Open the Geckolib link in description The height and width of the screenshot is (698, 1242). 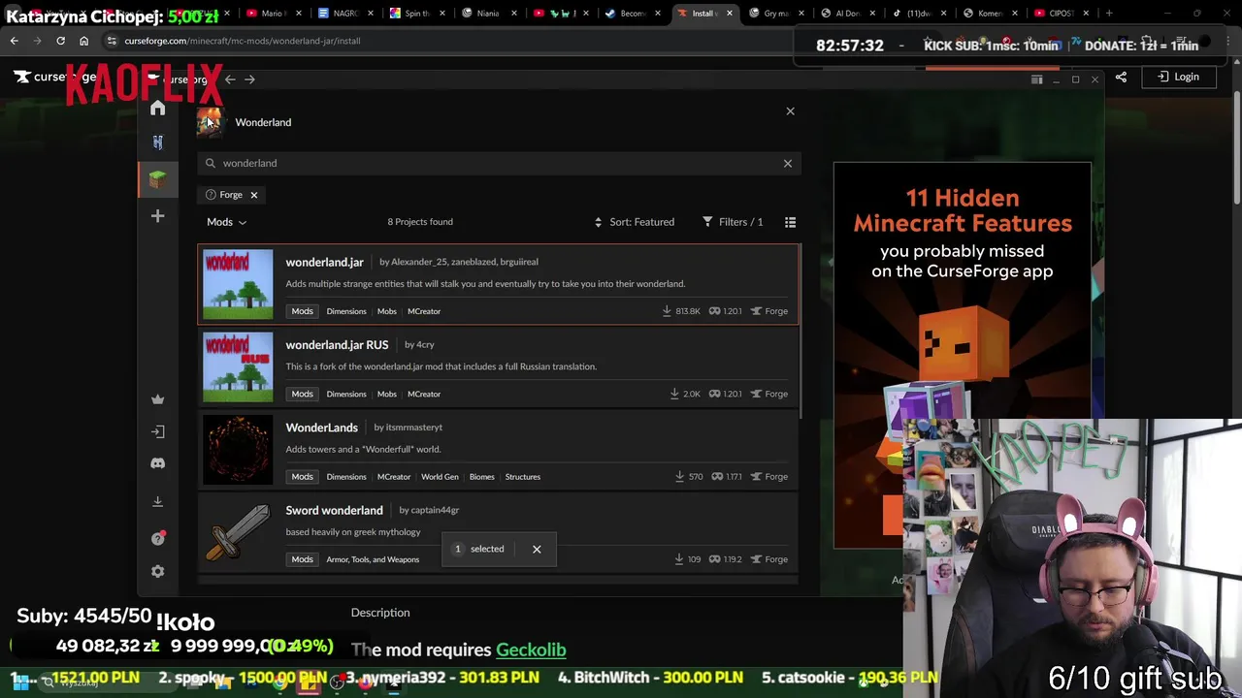(531, 650)
